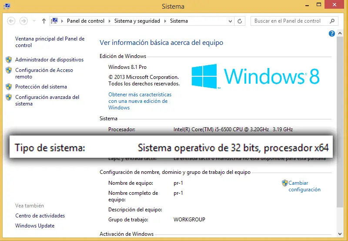Viewport: 348px width, 241px height.
Task: Click 'Cambiar configuración' link
Action: pyautogui.click(x=304, y=186)
